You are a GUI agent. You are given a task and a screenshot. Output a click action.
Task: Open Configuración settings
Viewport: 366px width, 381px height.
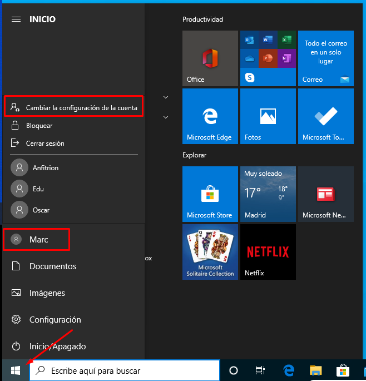[x=55, y=320]
